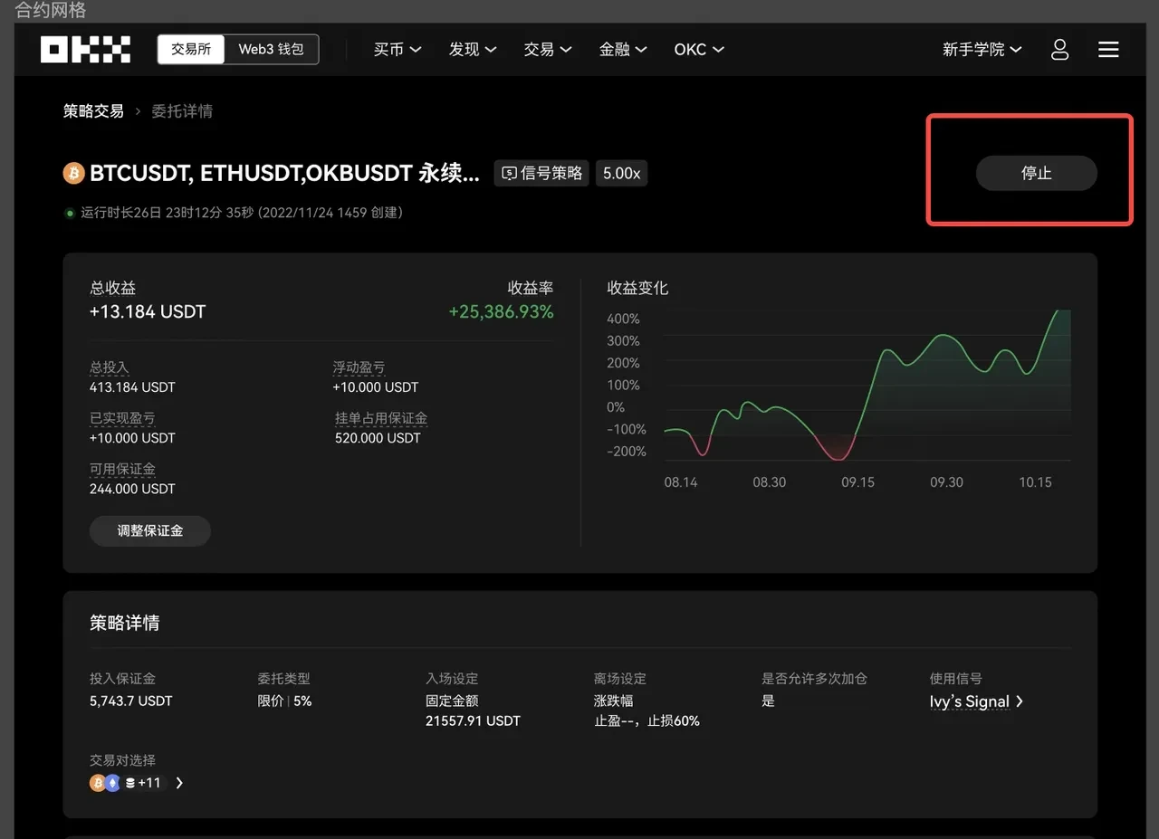Expand the 金融 menu
The width and height of the screenshot is (1159, 839).
click(x=623, y=49)
